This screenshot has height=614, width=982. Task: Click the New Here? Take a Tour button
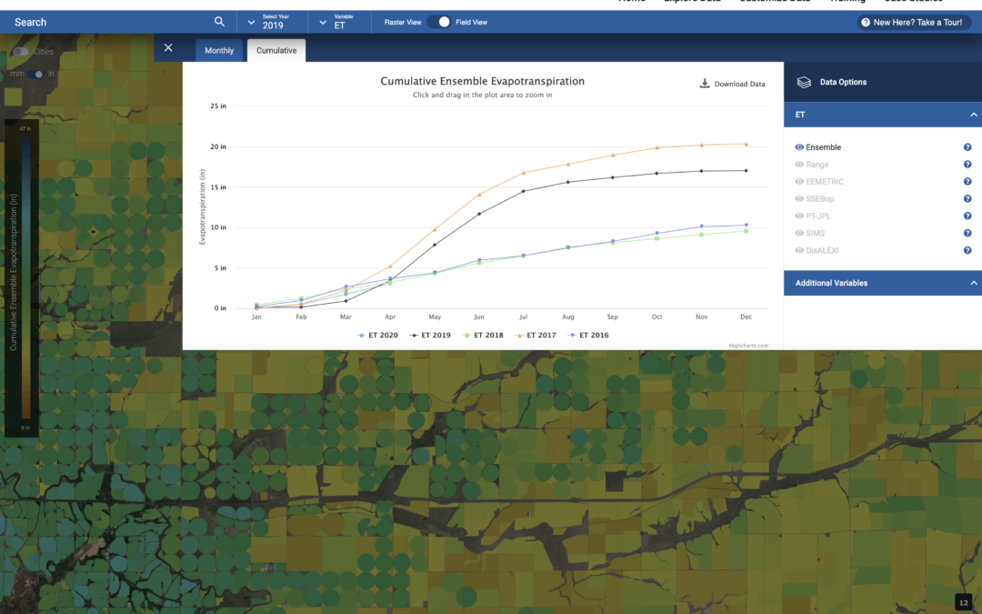[x=913, y=22]
